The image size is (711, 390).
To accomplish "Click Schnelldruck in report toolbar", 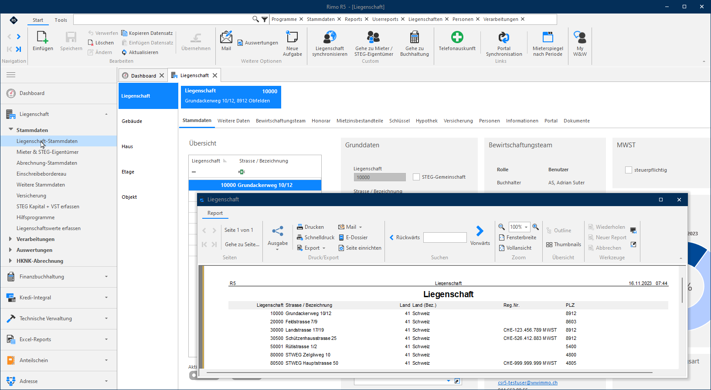I will point(316,237).
